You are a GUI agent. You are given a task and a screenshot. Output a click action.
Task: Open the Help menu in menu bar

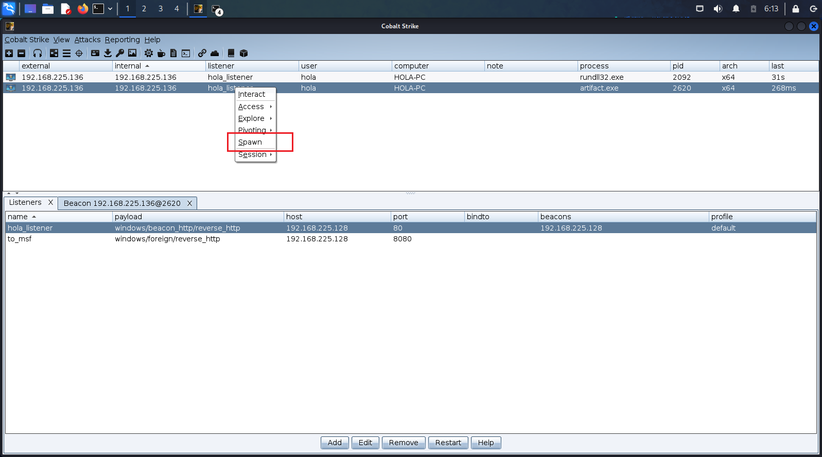click(x=152, y=40)
